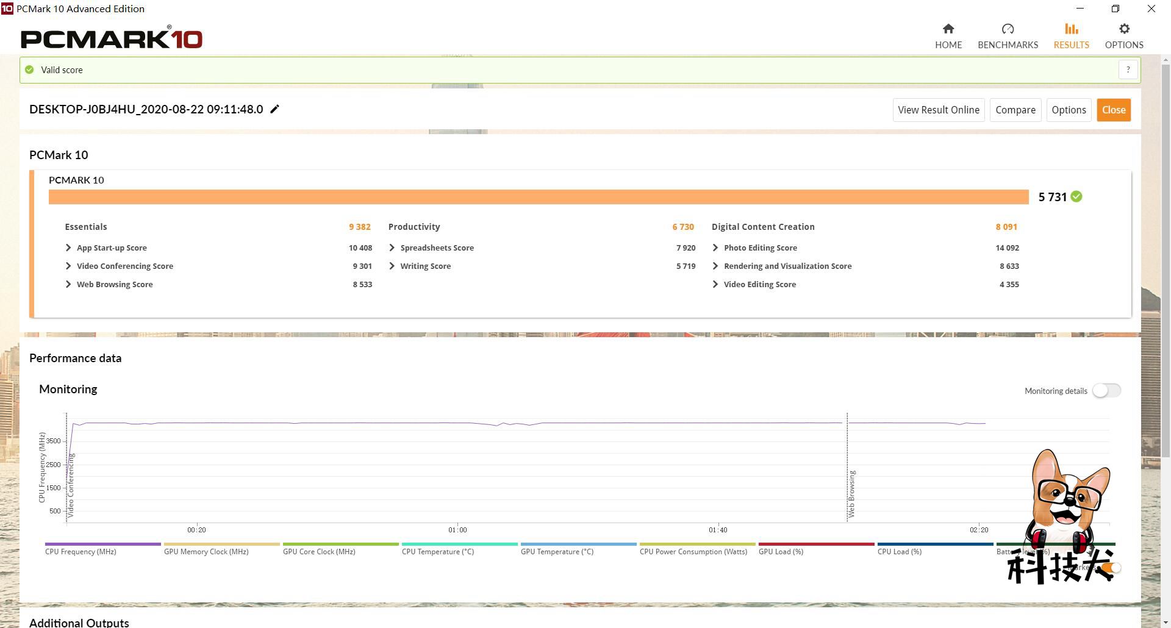Toggle the Monitoring details switch
1171x628 pixels.
pyautogui.click(x=1106, y=391)
